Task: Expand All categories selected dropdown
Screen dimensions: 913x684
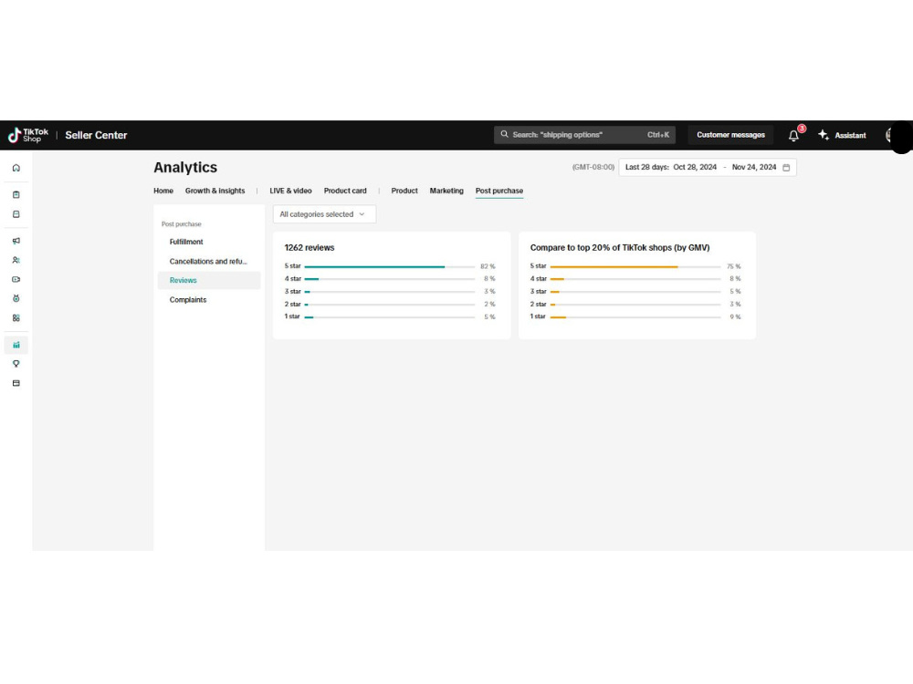Action: click(x=324, y=214)
